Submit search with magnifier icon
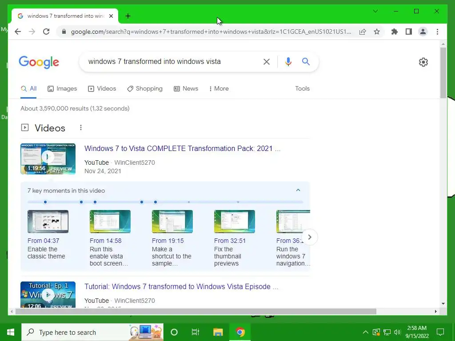The width and height of the screenshot is (455, 341). click(x=306, y=61)
